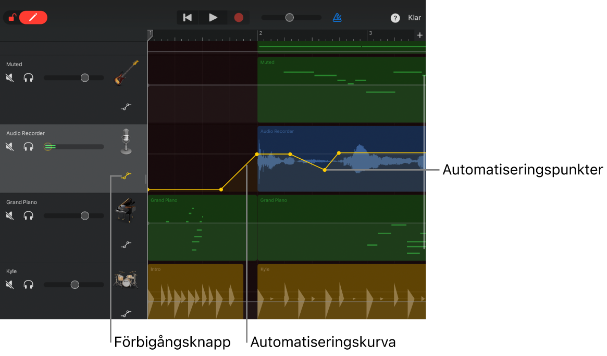Viewport: 607px width, 356px height.
Task: Solo the Grand Piano track with headphones
Action: (28, 215)
